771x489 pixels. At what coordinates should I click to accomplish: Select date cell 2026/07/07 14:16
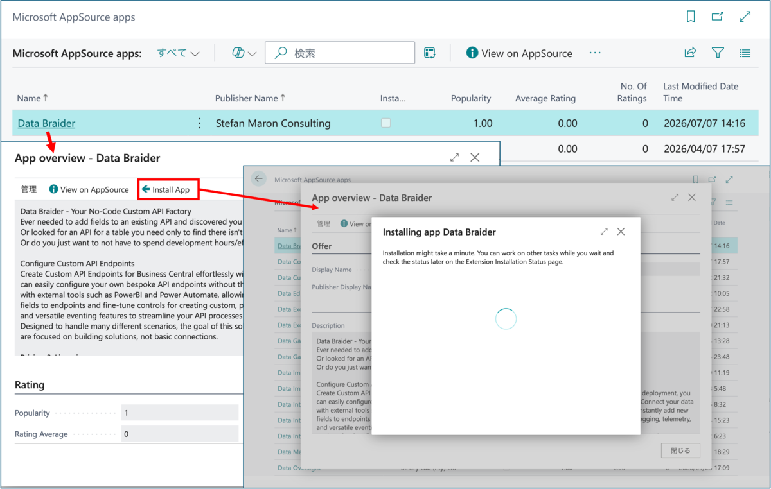point(704,123)
